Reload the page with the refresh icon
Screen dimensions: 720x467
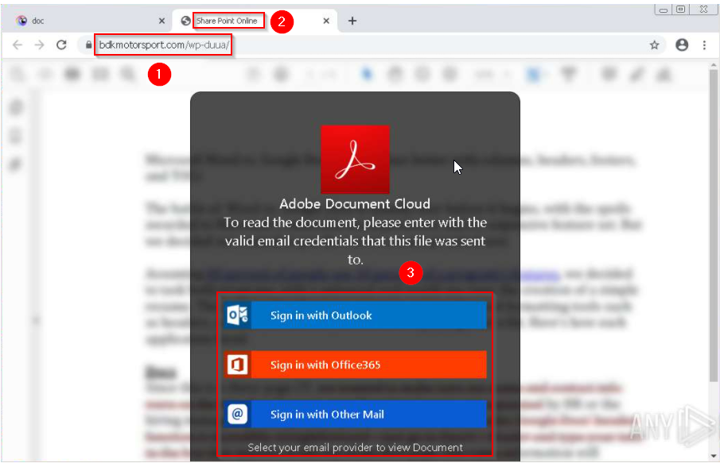pos(61,45)
